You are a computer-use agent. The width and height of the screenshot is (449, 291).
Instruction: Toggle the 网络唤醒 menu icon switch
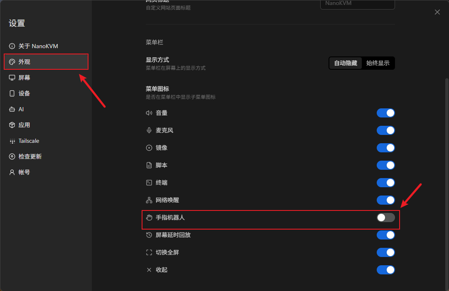386,200
